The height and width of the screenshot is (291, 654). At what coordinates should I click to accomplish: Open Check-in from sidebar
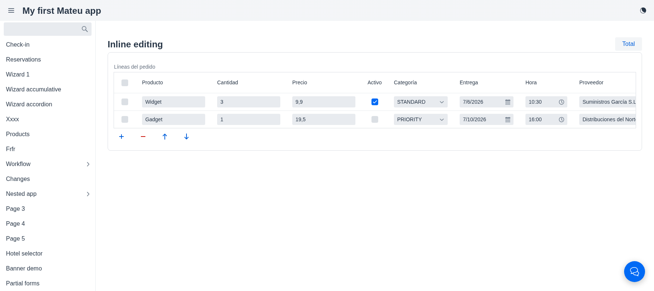[x=18, y=44]
